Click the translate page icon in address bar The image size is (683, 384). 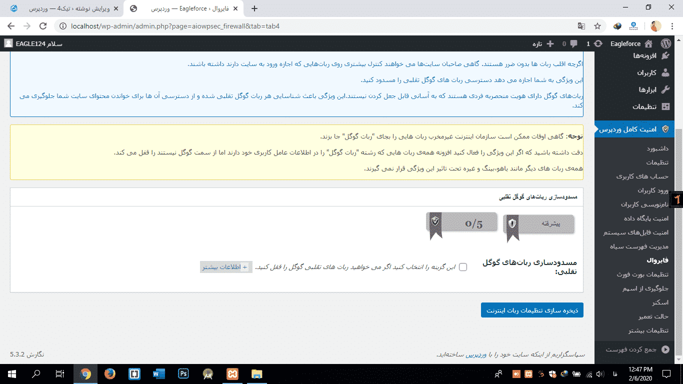pyautogui.click(x=581, y=26)
